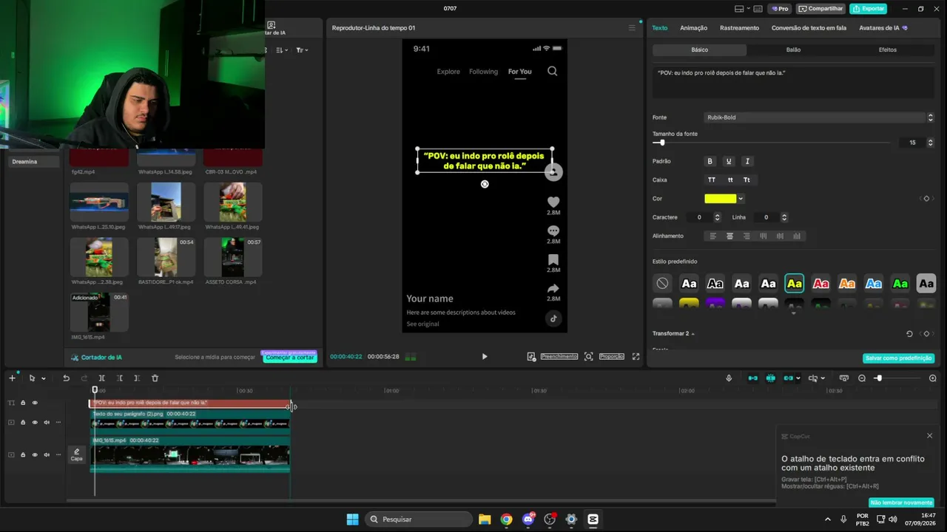Play the video in the player
Image resolution: width=947 pixels, height=532 pixels.
click(x=485, y=356)
